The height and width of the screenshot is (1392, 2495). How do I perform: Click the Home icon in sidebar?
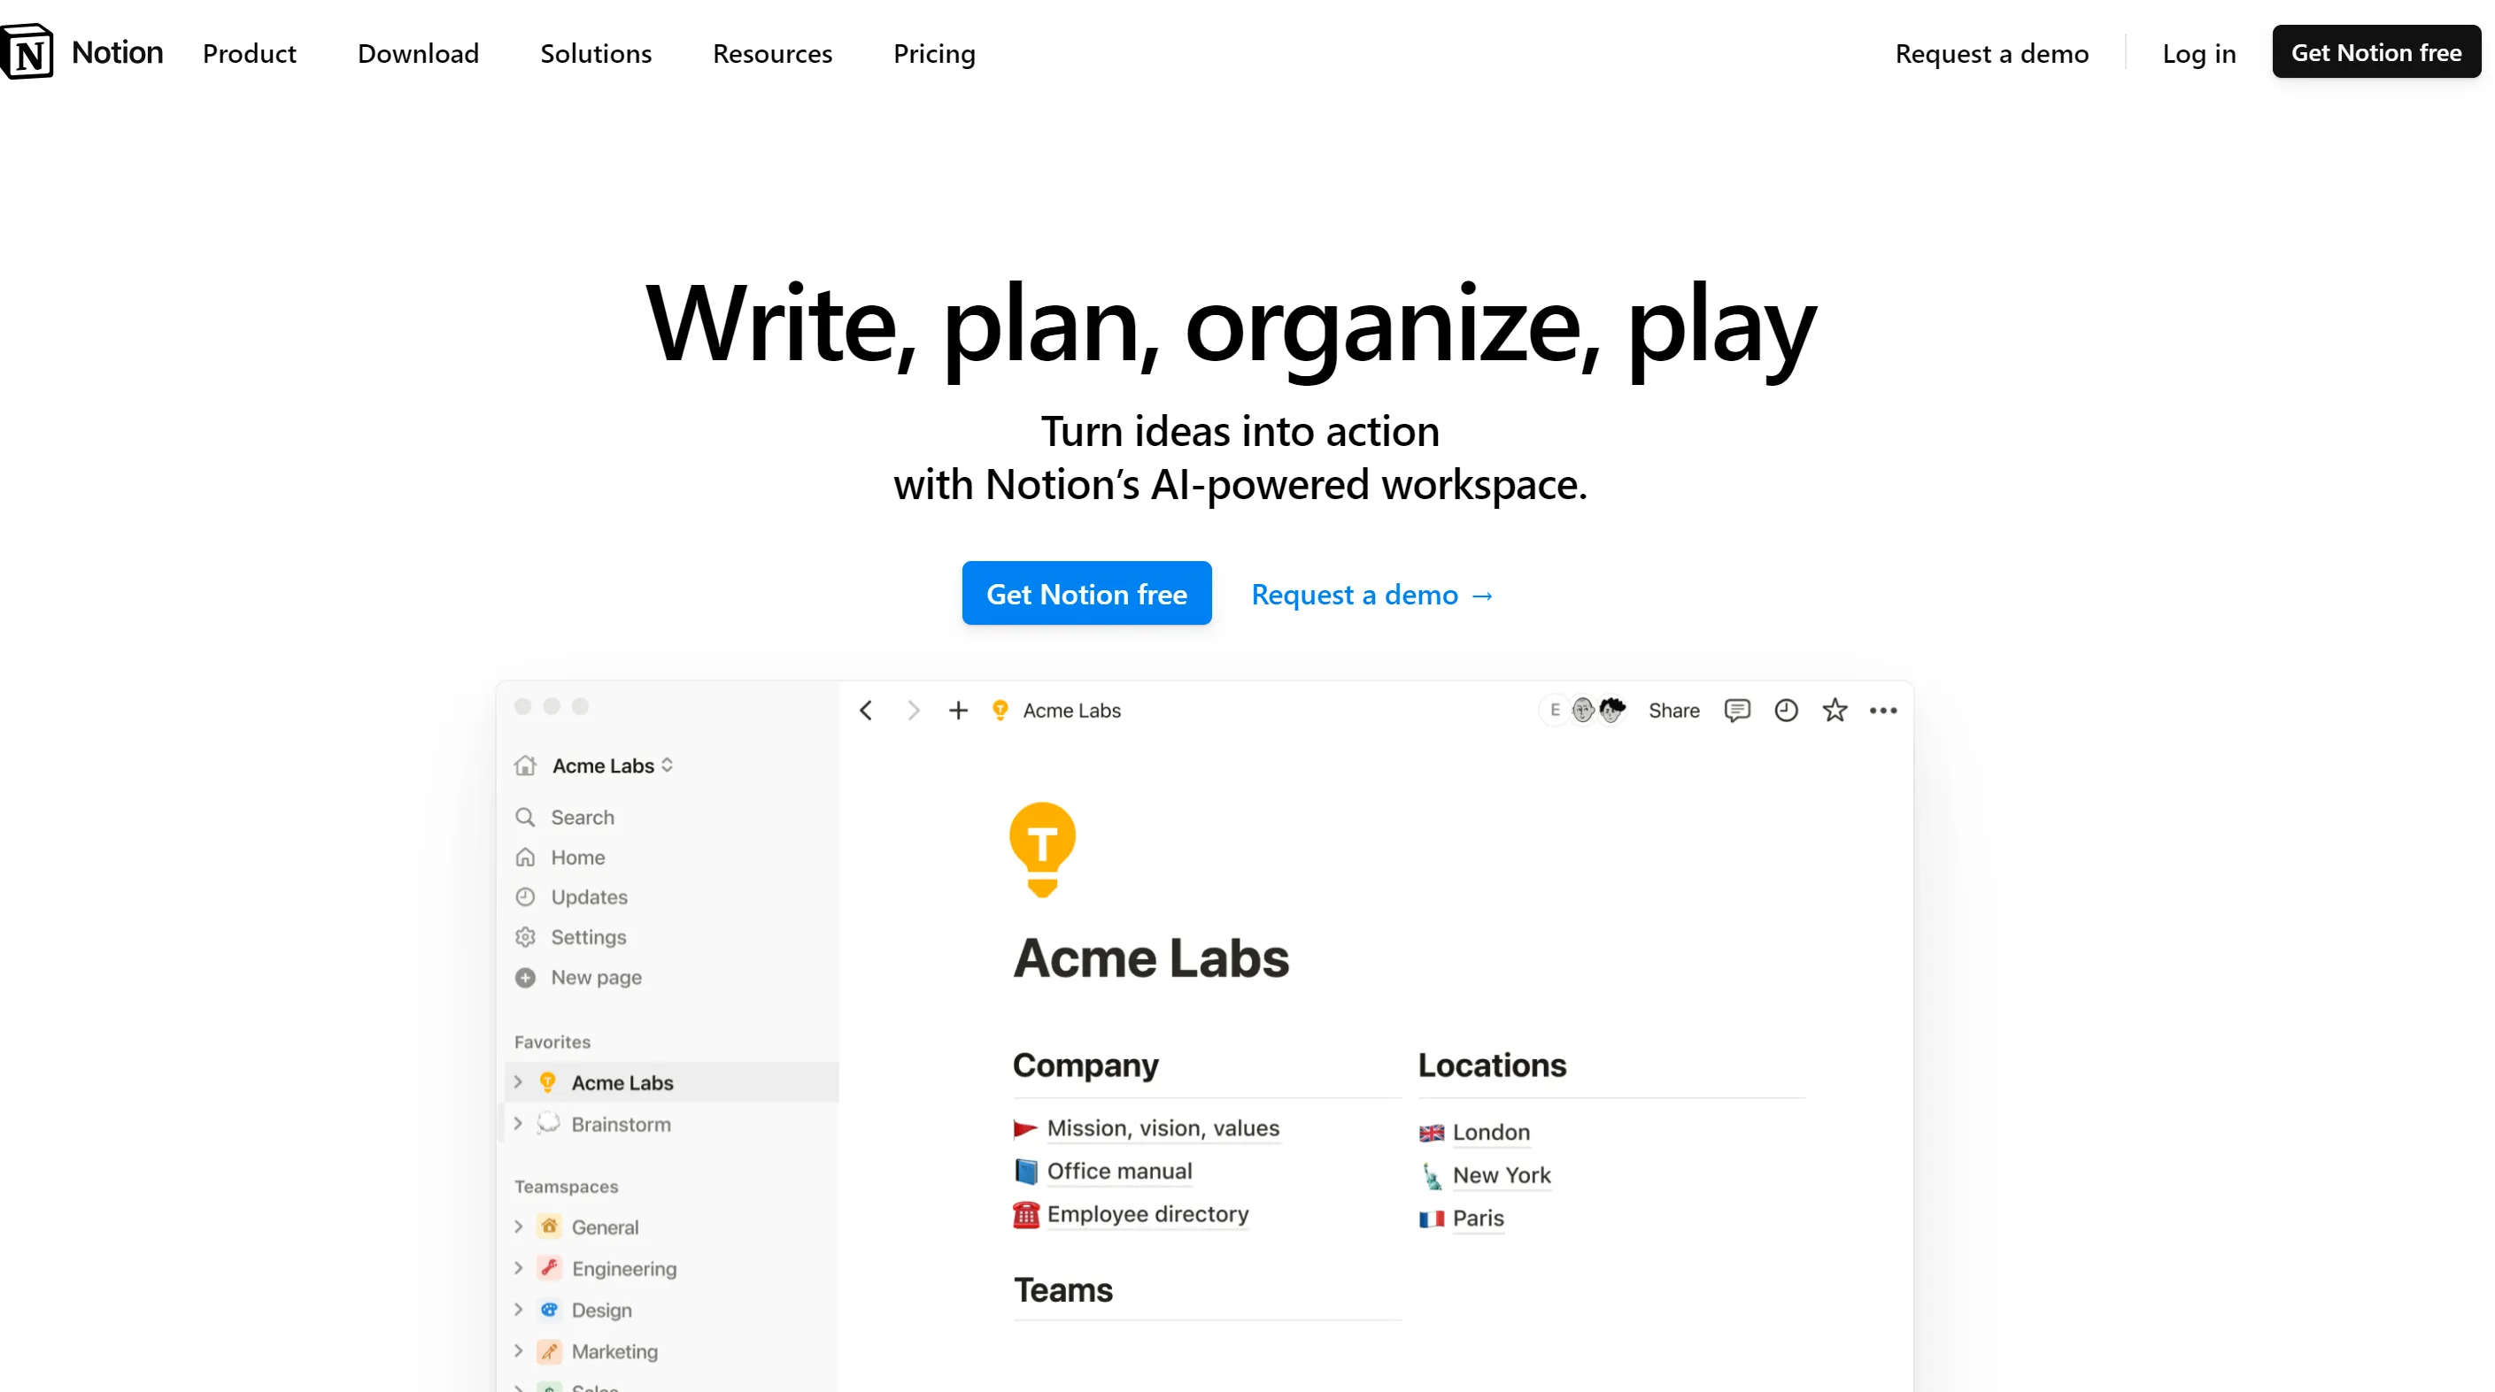tap(526, 856)
